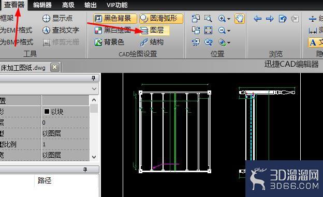323x197 pixels.
Task: Switch to the 查看器 ribbon tab
Action: [14, 5]
